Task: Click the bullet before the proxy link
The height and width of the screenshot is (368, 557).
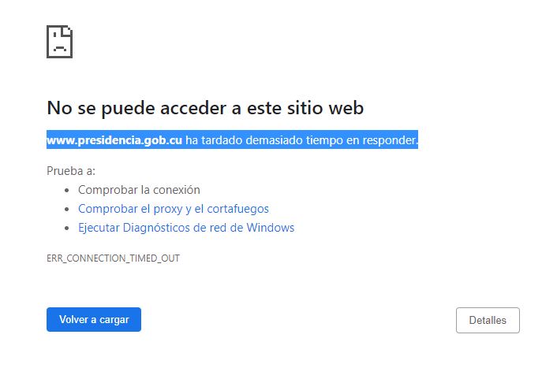Action: 67,210
